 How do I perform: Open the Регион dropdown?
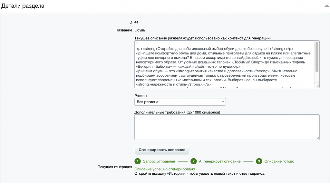[180, 102]
